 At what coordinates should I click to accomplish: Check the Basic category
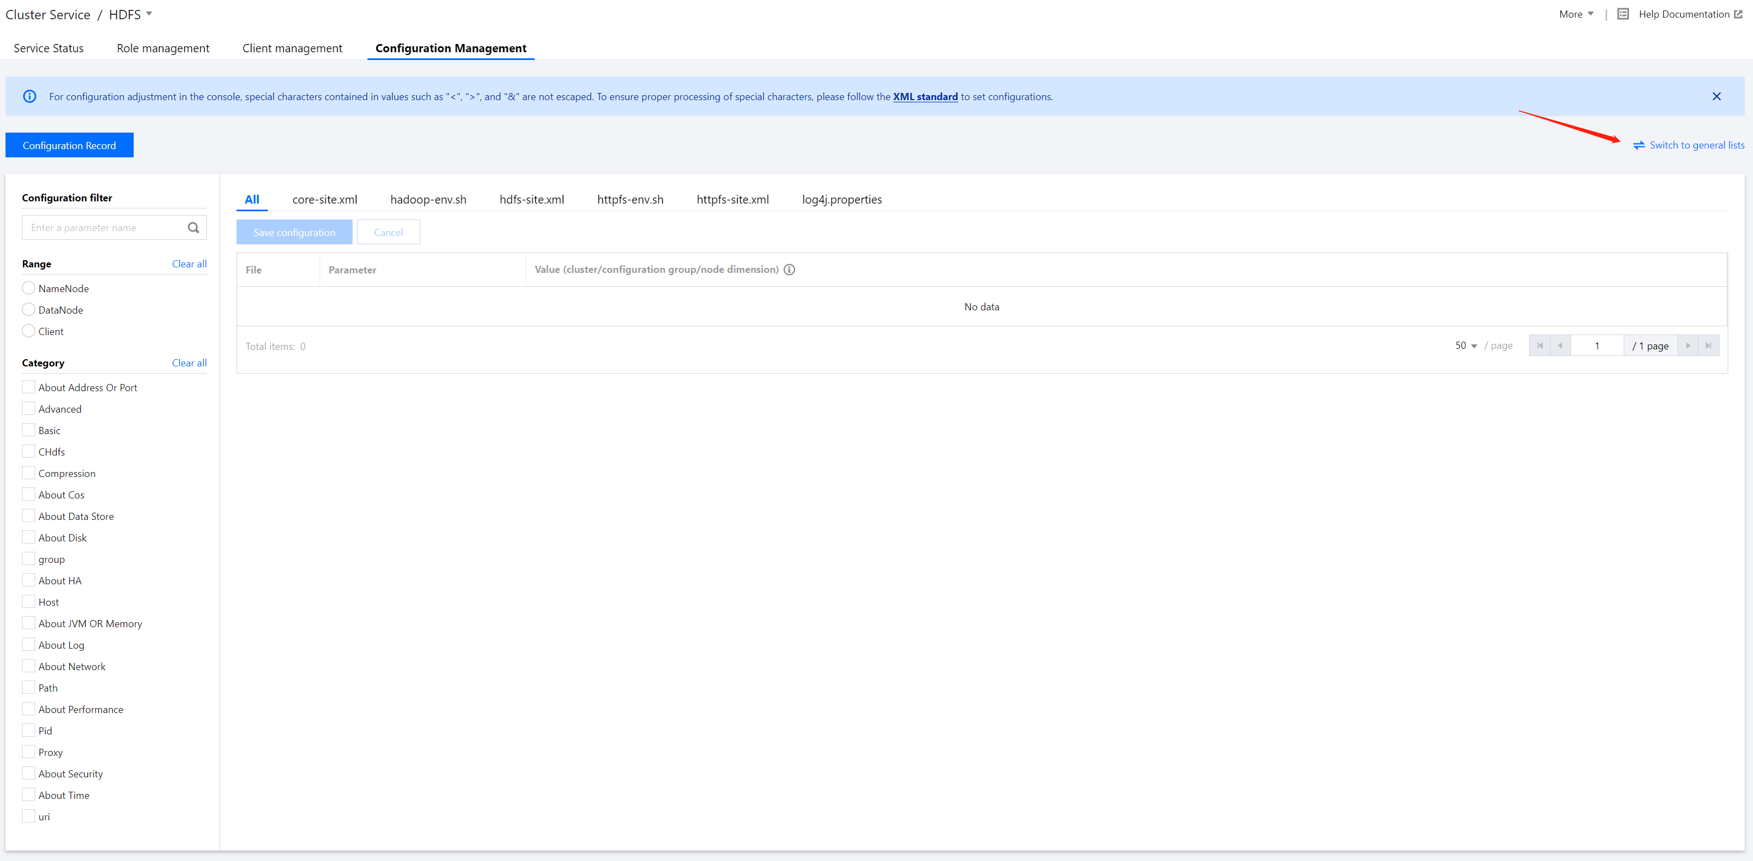click(29, 430)
